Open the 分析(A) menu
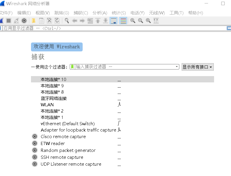231x176 pixels. pos(100,13)
